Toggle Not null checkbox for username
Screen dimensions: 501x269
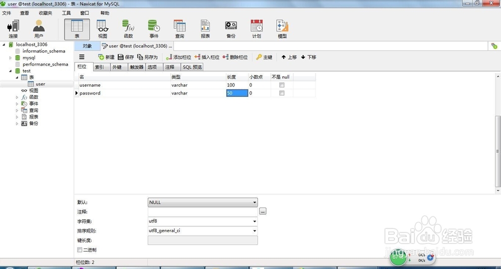(282, 85)
